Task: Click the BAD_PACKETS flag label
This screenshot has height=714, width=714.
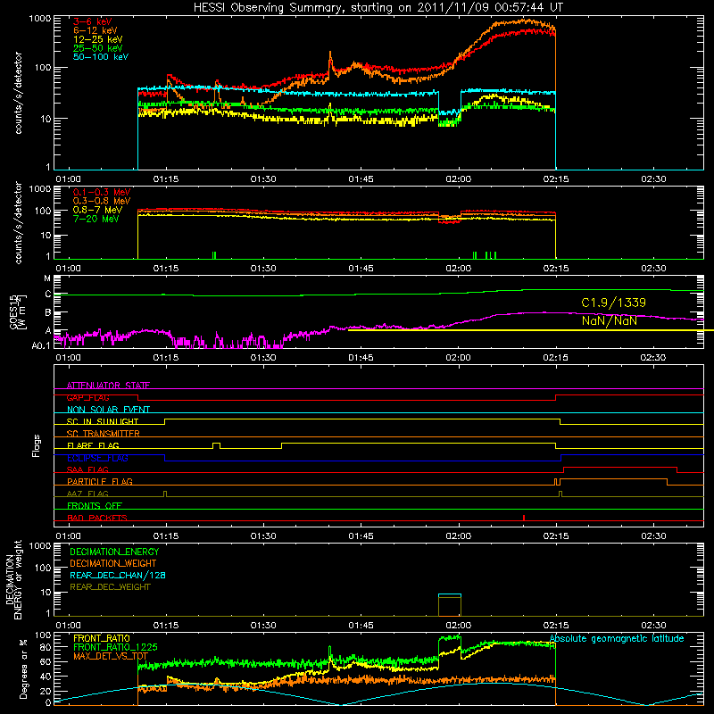Action: (97, 518)
